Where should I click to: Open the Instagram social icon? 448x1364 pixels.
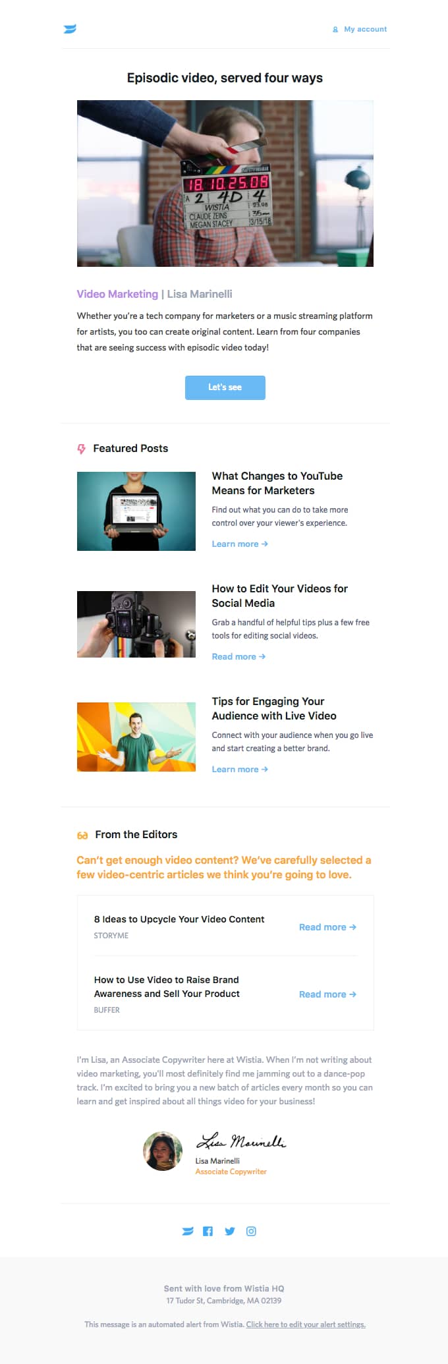pyautogui.click(x=251, y=1231)
